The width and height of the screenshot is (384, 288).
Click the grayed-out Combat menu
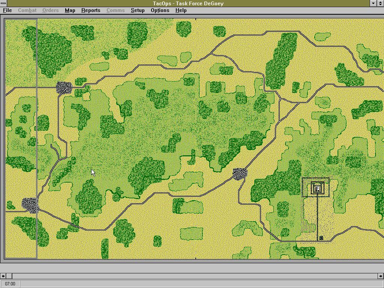27,10
